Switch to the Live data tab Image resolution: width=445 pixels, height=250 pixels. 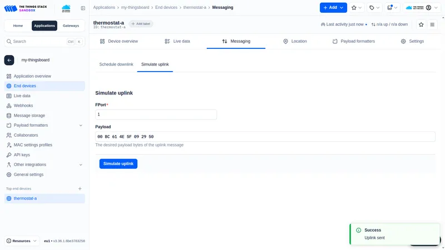tap(177, 41)
